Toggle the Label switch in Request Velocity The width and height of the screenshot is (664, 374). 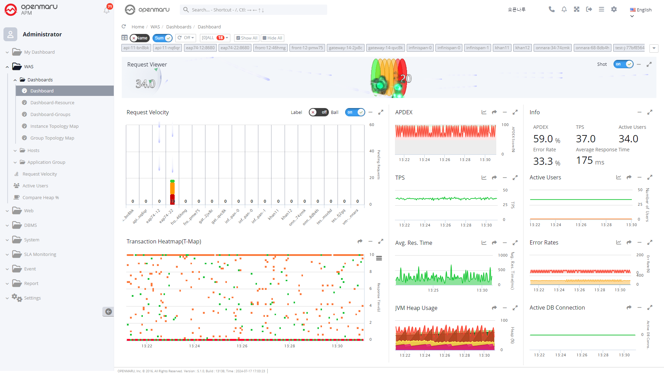(318, 112)
